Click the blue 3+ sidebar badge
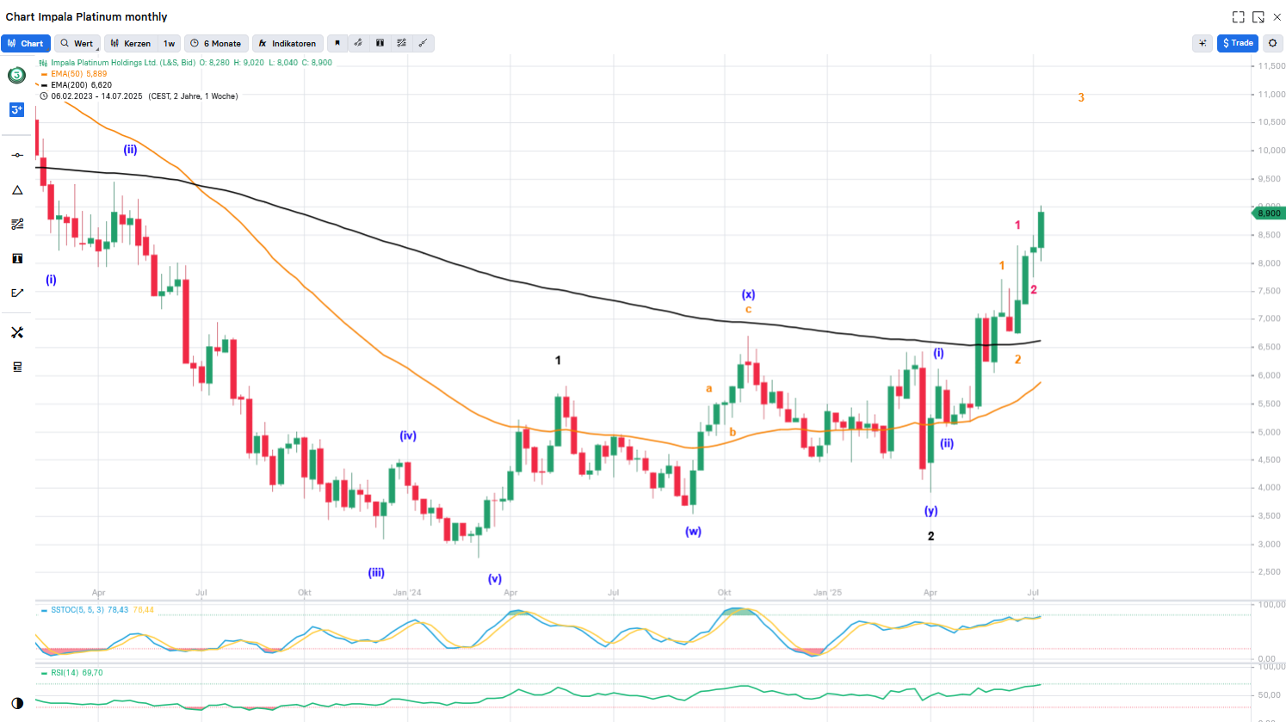The image size is (1286, 722). pyautogui.click(x=17, y=109)
